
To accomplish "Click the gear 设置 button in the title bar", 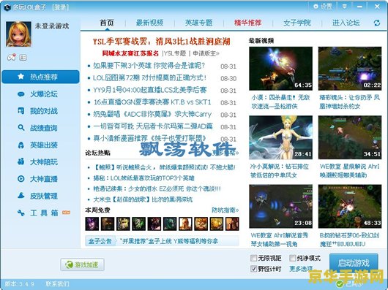I will click(323, 7).
